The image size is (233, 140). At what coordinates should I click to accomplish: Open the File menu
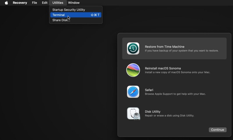coord(34,3)
